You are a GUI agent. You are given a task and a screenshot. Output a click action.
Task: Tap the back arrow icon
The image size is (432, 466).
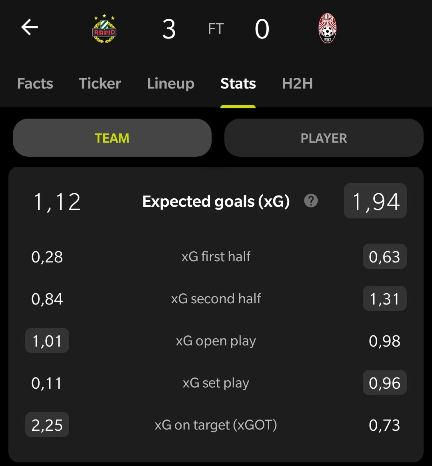coord(29,27)
